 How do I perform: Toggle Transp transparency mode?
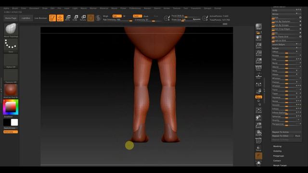pyautogui.click(x=258, y=148)
